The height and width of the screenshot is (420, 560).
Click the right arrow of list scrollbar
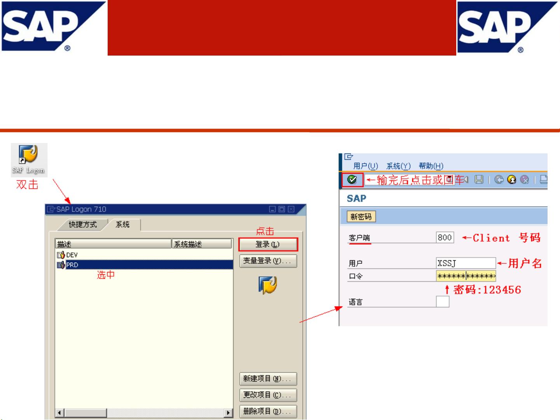(229, 413)
